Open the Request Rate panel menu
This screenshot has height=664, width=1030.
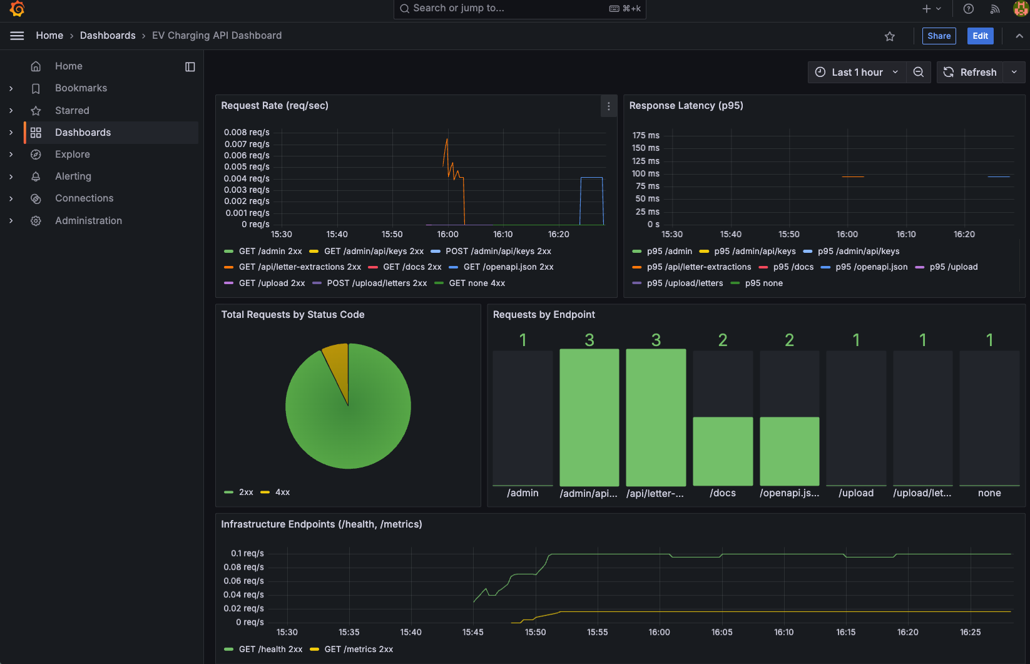tap(608, 106)
